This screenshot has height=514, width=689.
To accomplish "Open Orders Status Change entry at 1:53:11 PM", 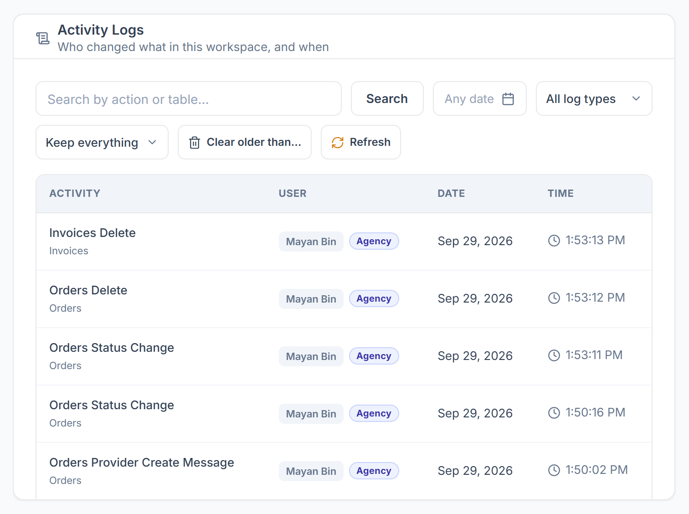I will 344,356.
